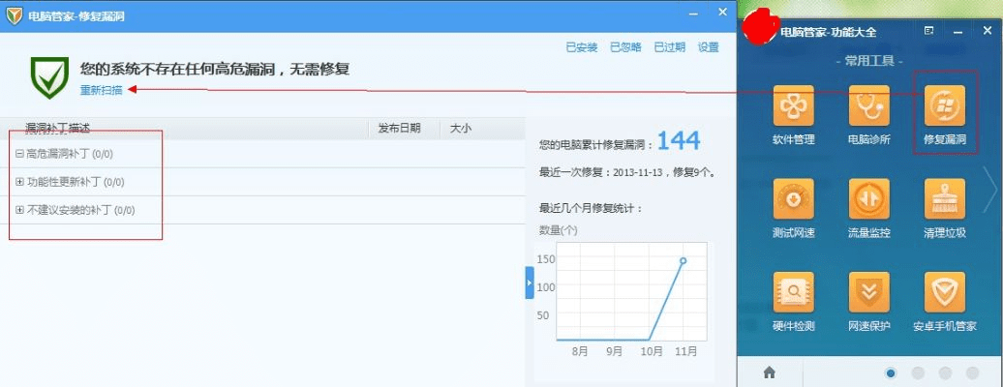
Task: Select third page dot in 功能大全
Action: click(x=945, y=372)
